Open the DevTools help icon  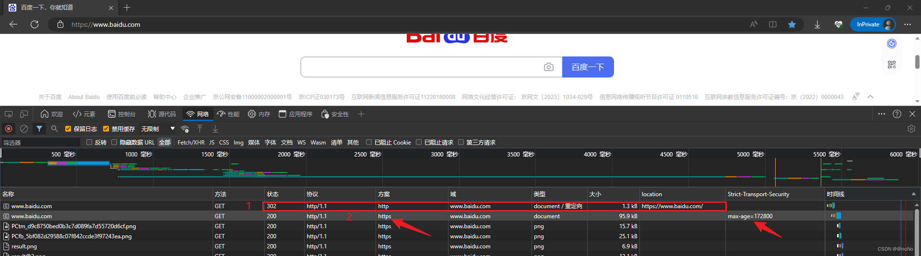(x=897, y=114)
